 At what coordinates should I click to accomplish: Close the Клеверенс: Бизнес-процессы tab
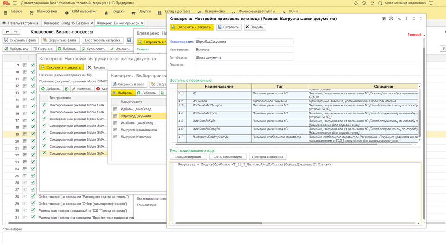coord(142,23)
